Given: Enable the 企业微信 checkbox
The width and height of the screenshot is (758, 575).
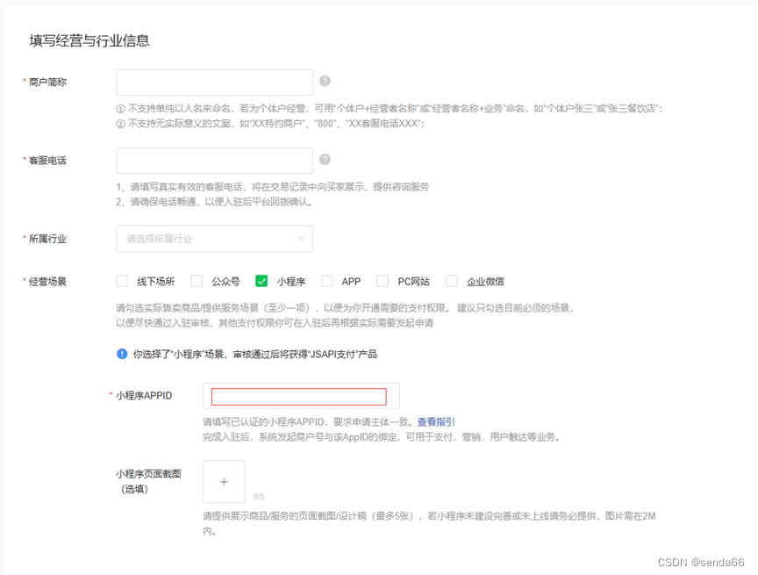Looking at the screenshot, I should [451, 280].
